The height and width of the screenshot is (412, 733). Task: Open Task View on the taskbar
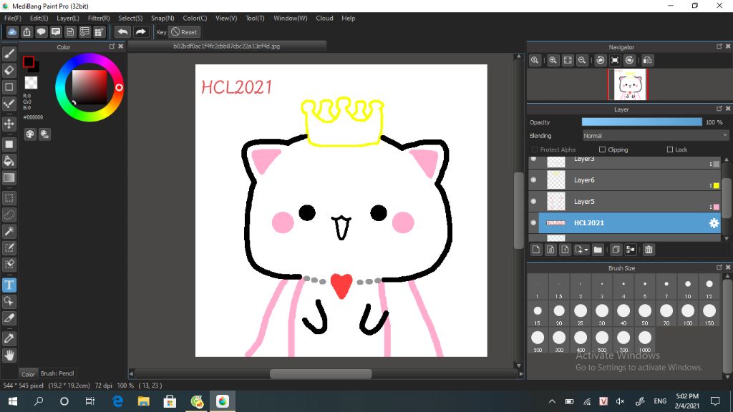pyautogui.click(x=89, y=401)
